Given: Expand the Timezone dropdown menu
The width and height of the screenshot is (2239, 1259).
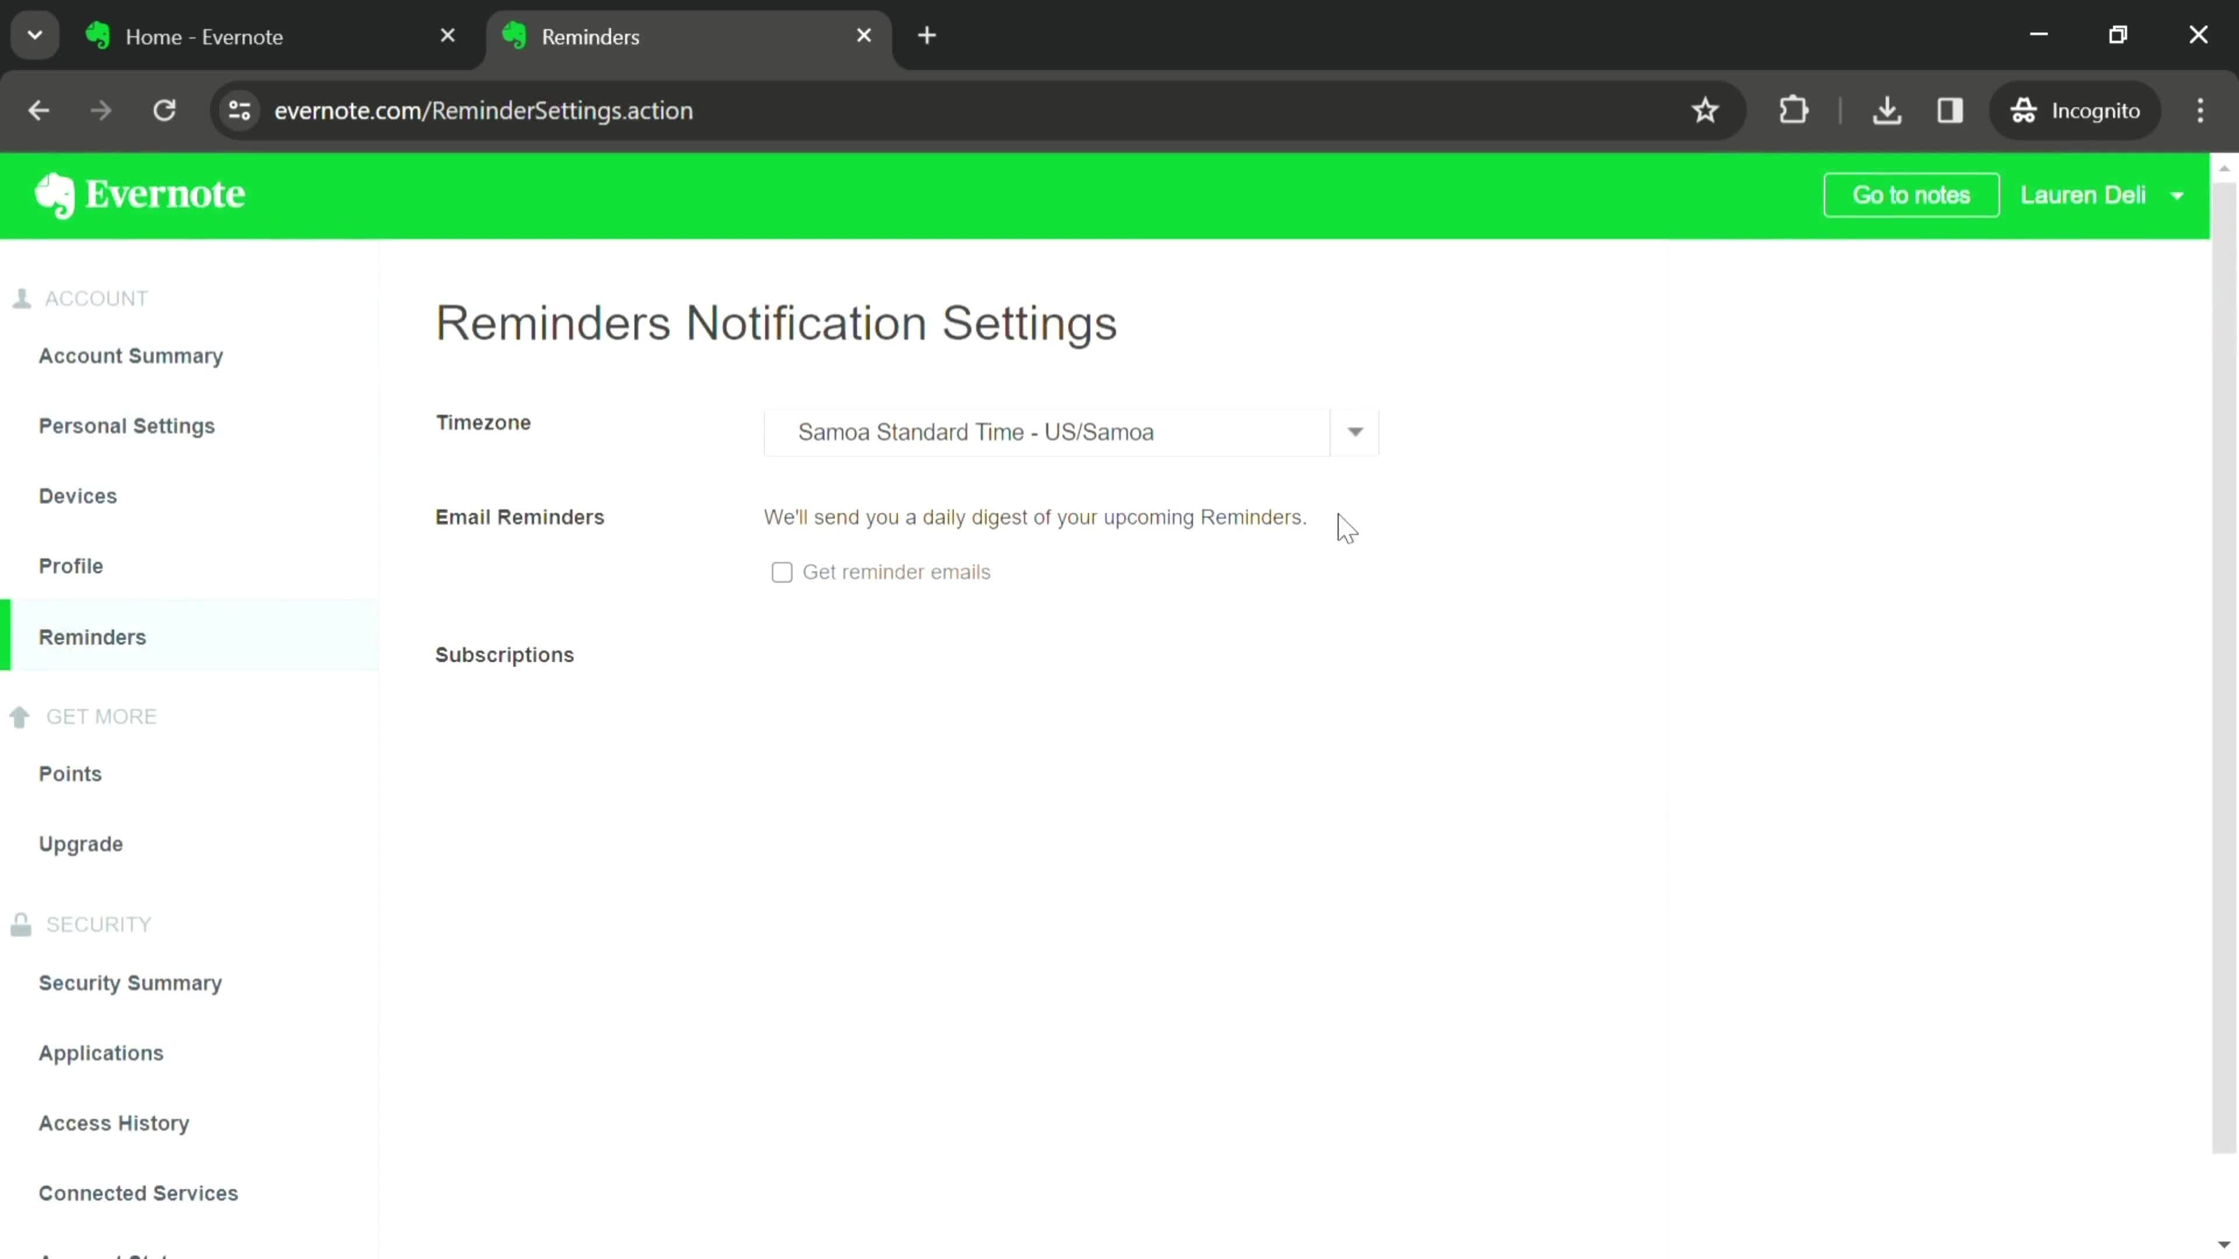Looking at the screenshot, I should (1355, 432).
